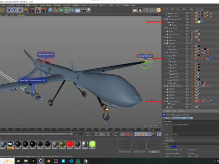Click the Floor environment grid icon
This screenshot has width=219, height=164.
click(78, 10)
